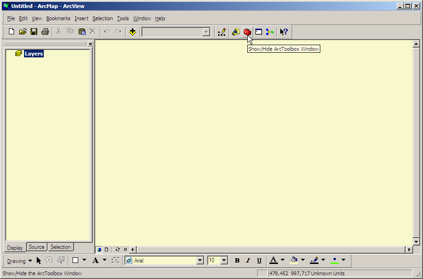Click the Copy icon
423x279 pixels.
tap(70, 32)
